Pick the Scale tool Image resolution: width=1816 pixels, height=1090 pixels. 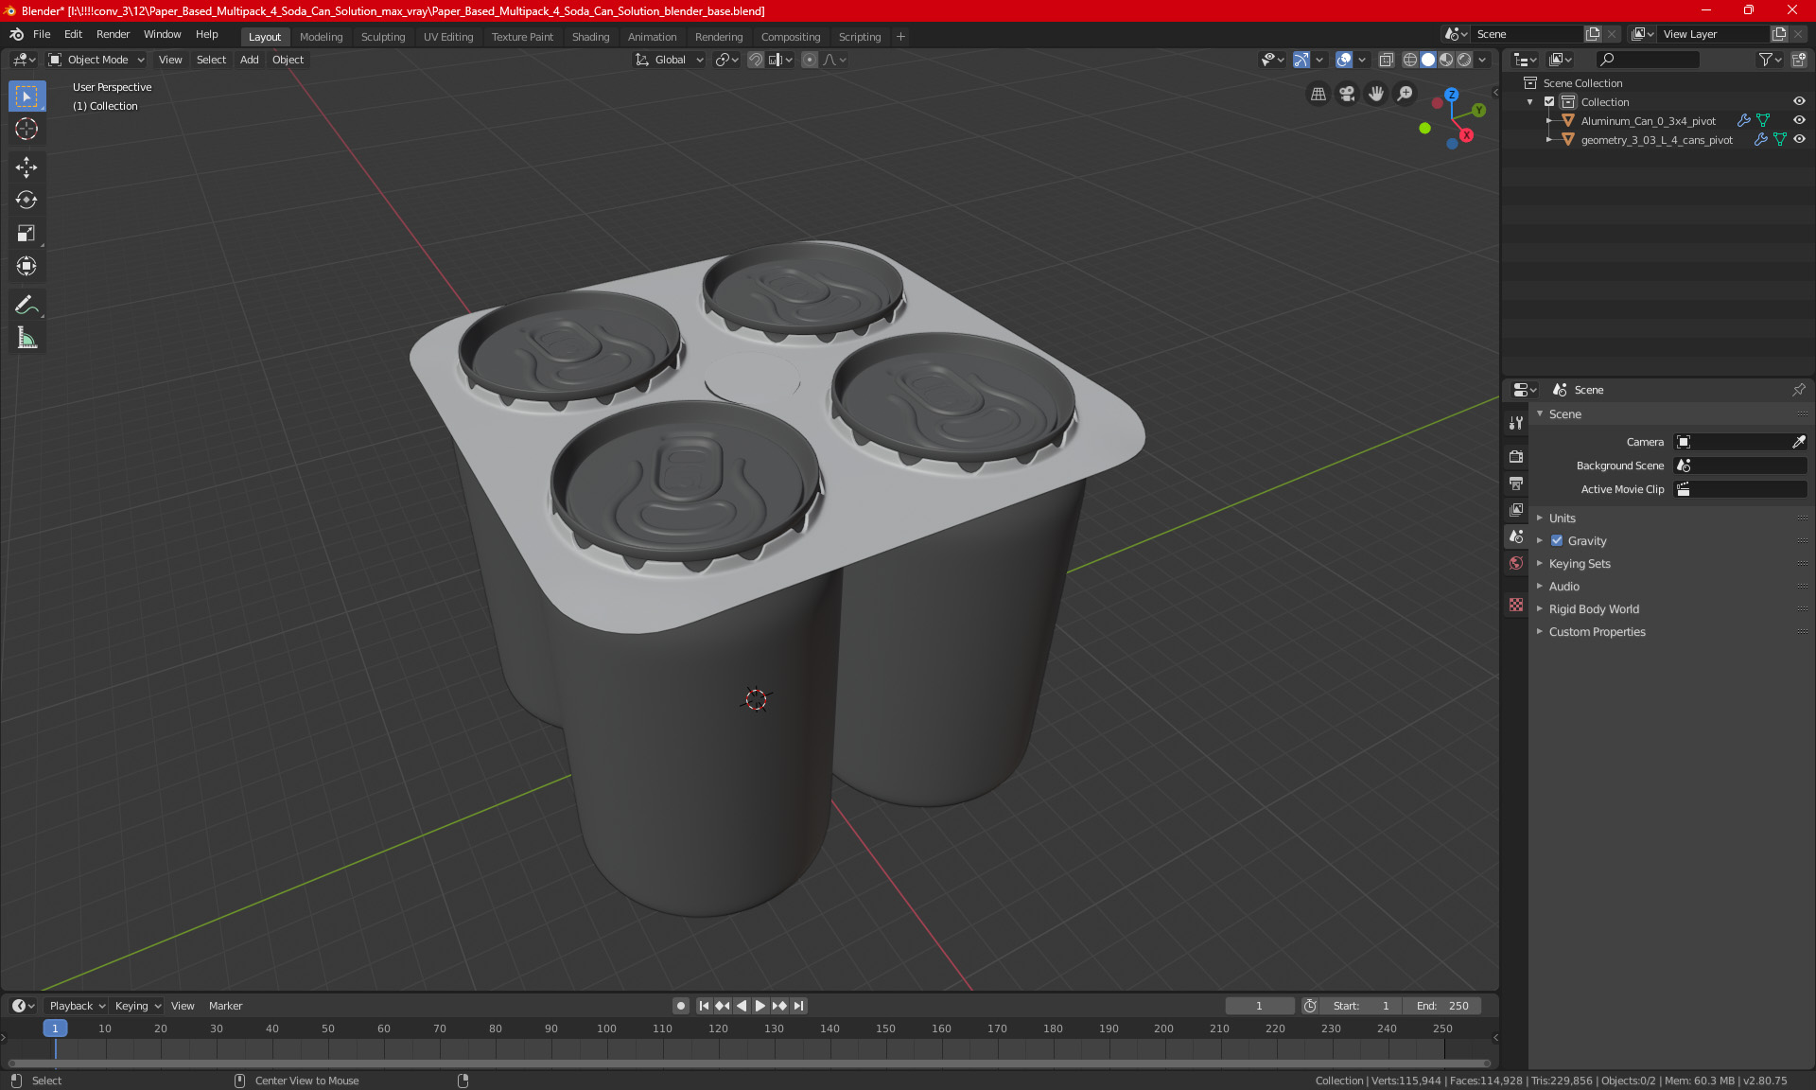coord(26,233)
